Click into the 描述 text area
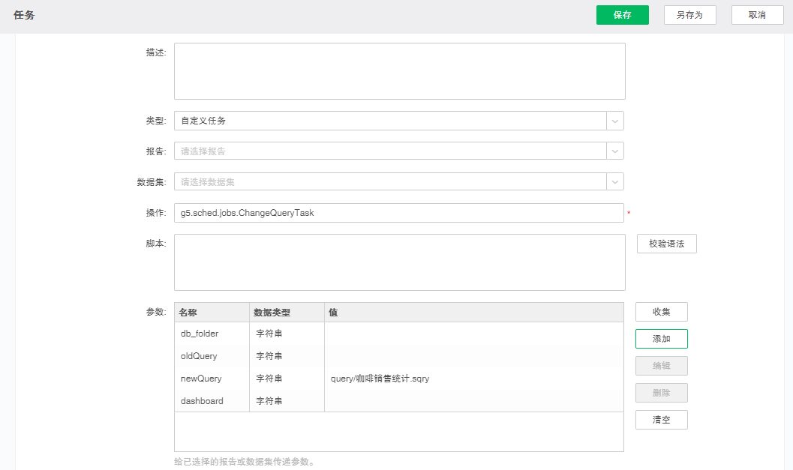 [x=399, y=71]
